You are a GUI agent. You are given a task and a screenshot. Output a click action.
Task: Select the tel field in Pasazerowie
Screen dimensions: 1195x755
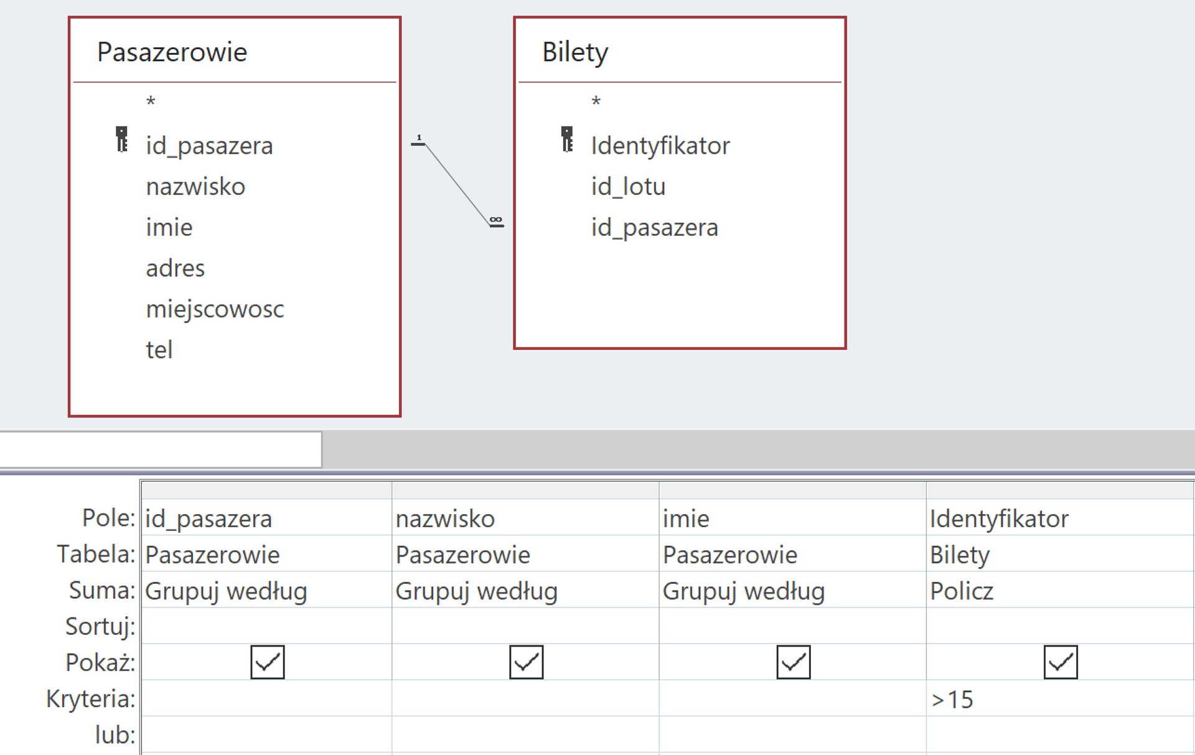pos(159,349)
